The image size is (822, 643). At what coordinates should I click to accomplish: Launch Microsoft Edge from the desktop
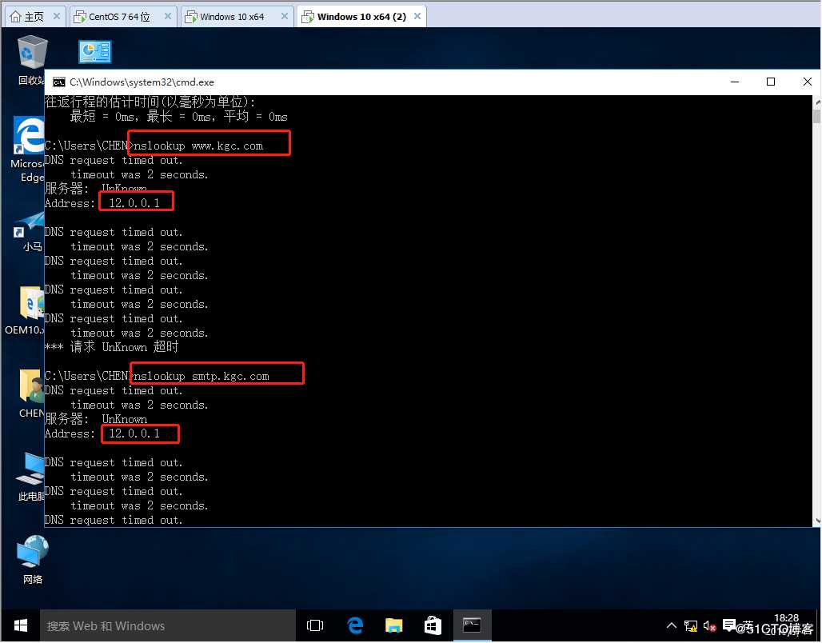28,150
